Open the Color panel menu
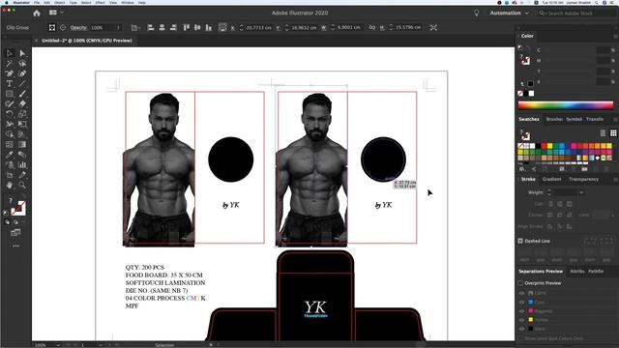The width and height of the screenshot is (619, 348). pyautogui.click(x=615, y=36)
